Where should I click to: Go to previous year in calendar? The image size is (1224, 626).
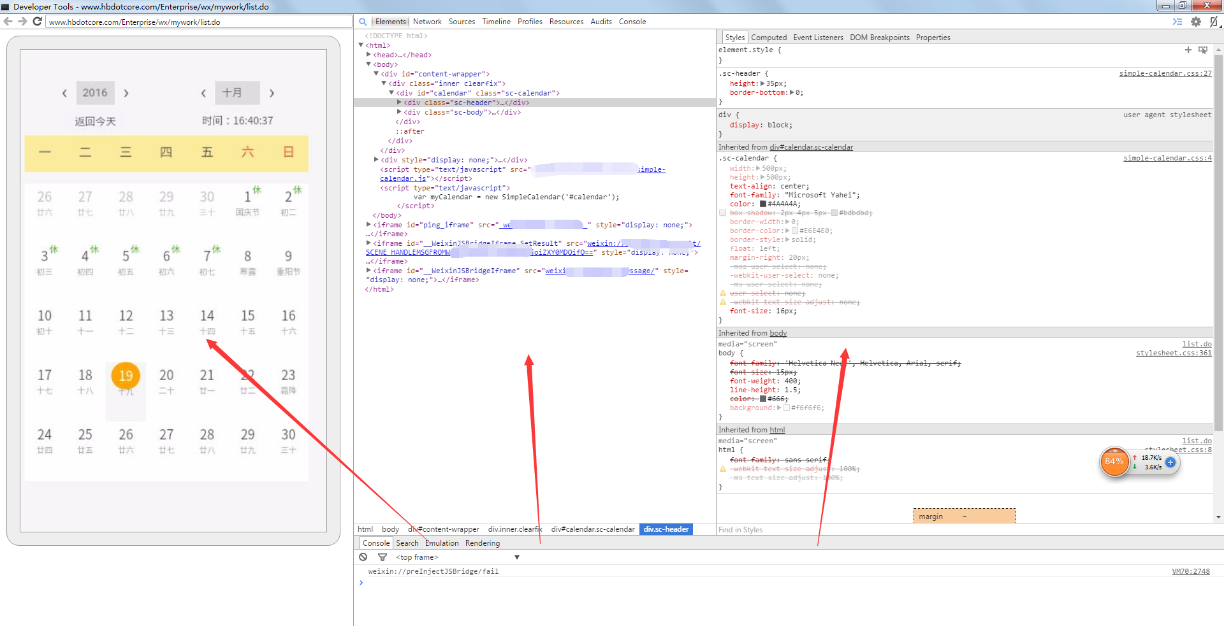[x=64, y=93]
